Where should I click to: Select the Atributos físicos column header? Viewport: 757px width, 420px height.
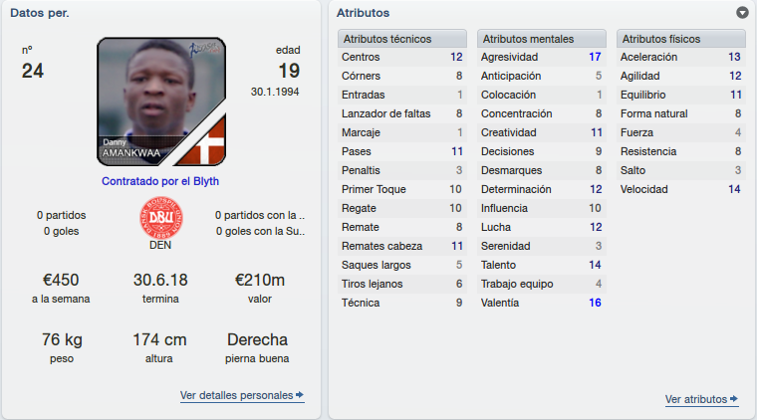point(681,39)
